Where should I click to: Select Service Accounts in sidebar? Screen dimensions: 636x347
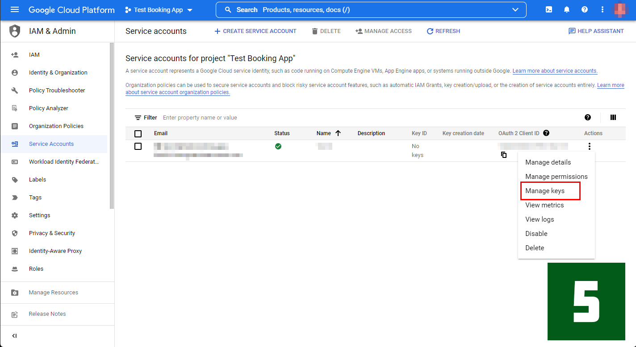click(51, 144)
